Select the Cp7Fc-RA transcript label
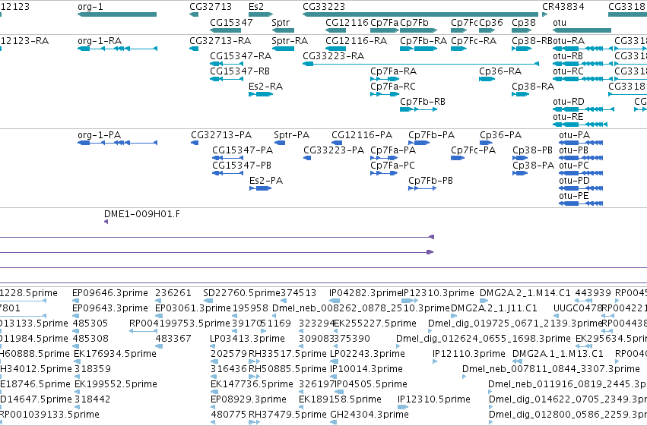This screenshot has height=426, width=647. (x=474, y=41)
